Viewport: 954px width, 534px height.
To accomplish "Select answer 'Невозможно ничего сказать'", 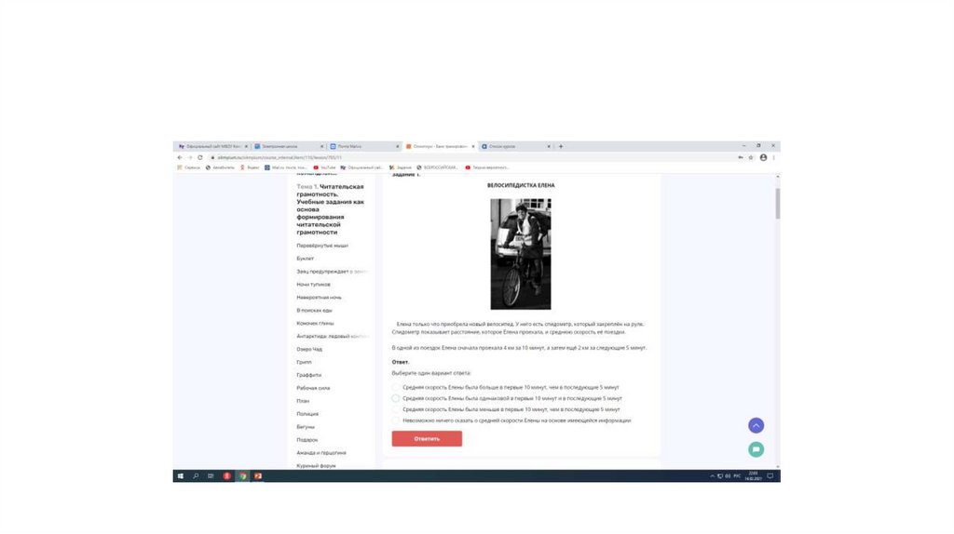I will 395,421.
